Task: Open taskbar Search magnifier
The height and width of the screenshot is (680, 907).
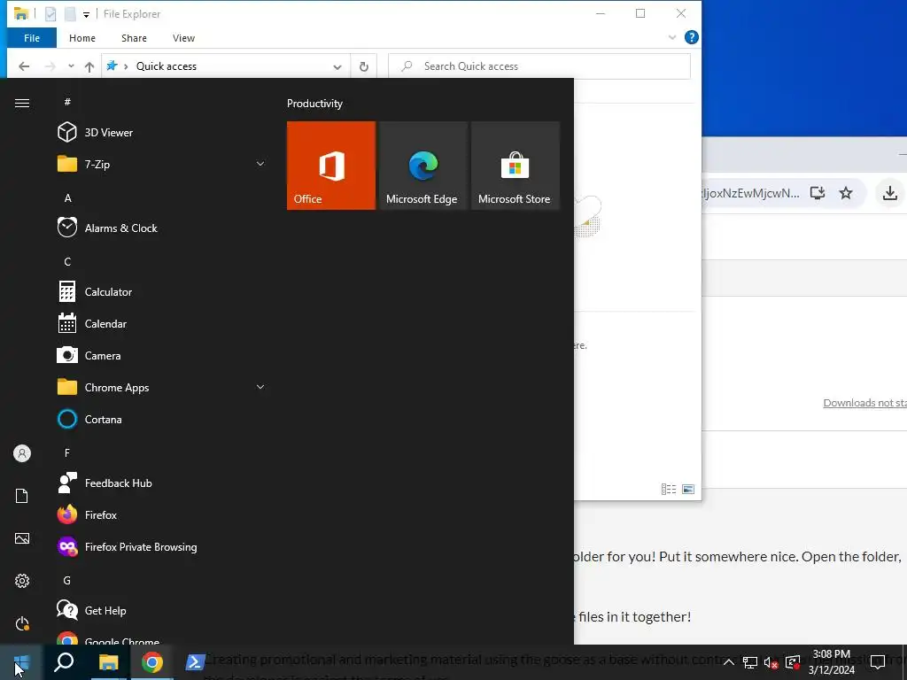Action: [x=64, y=662]
